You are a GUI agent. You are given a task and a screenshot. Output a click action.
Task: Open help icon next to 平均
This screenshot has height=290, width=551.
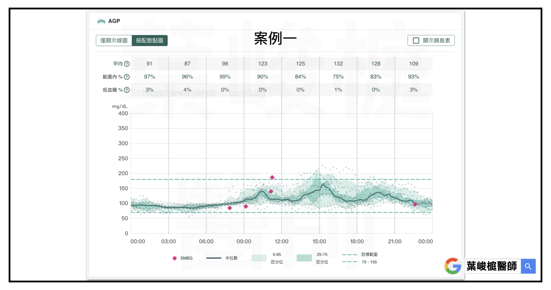click(127, 64)
